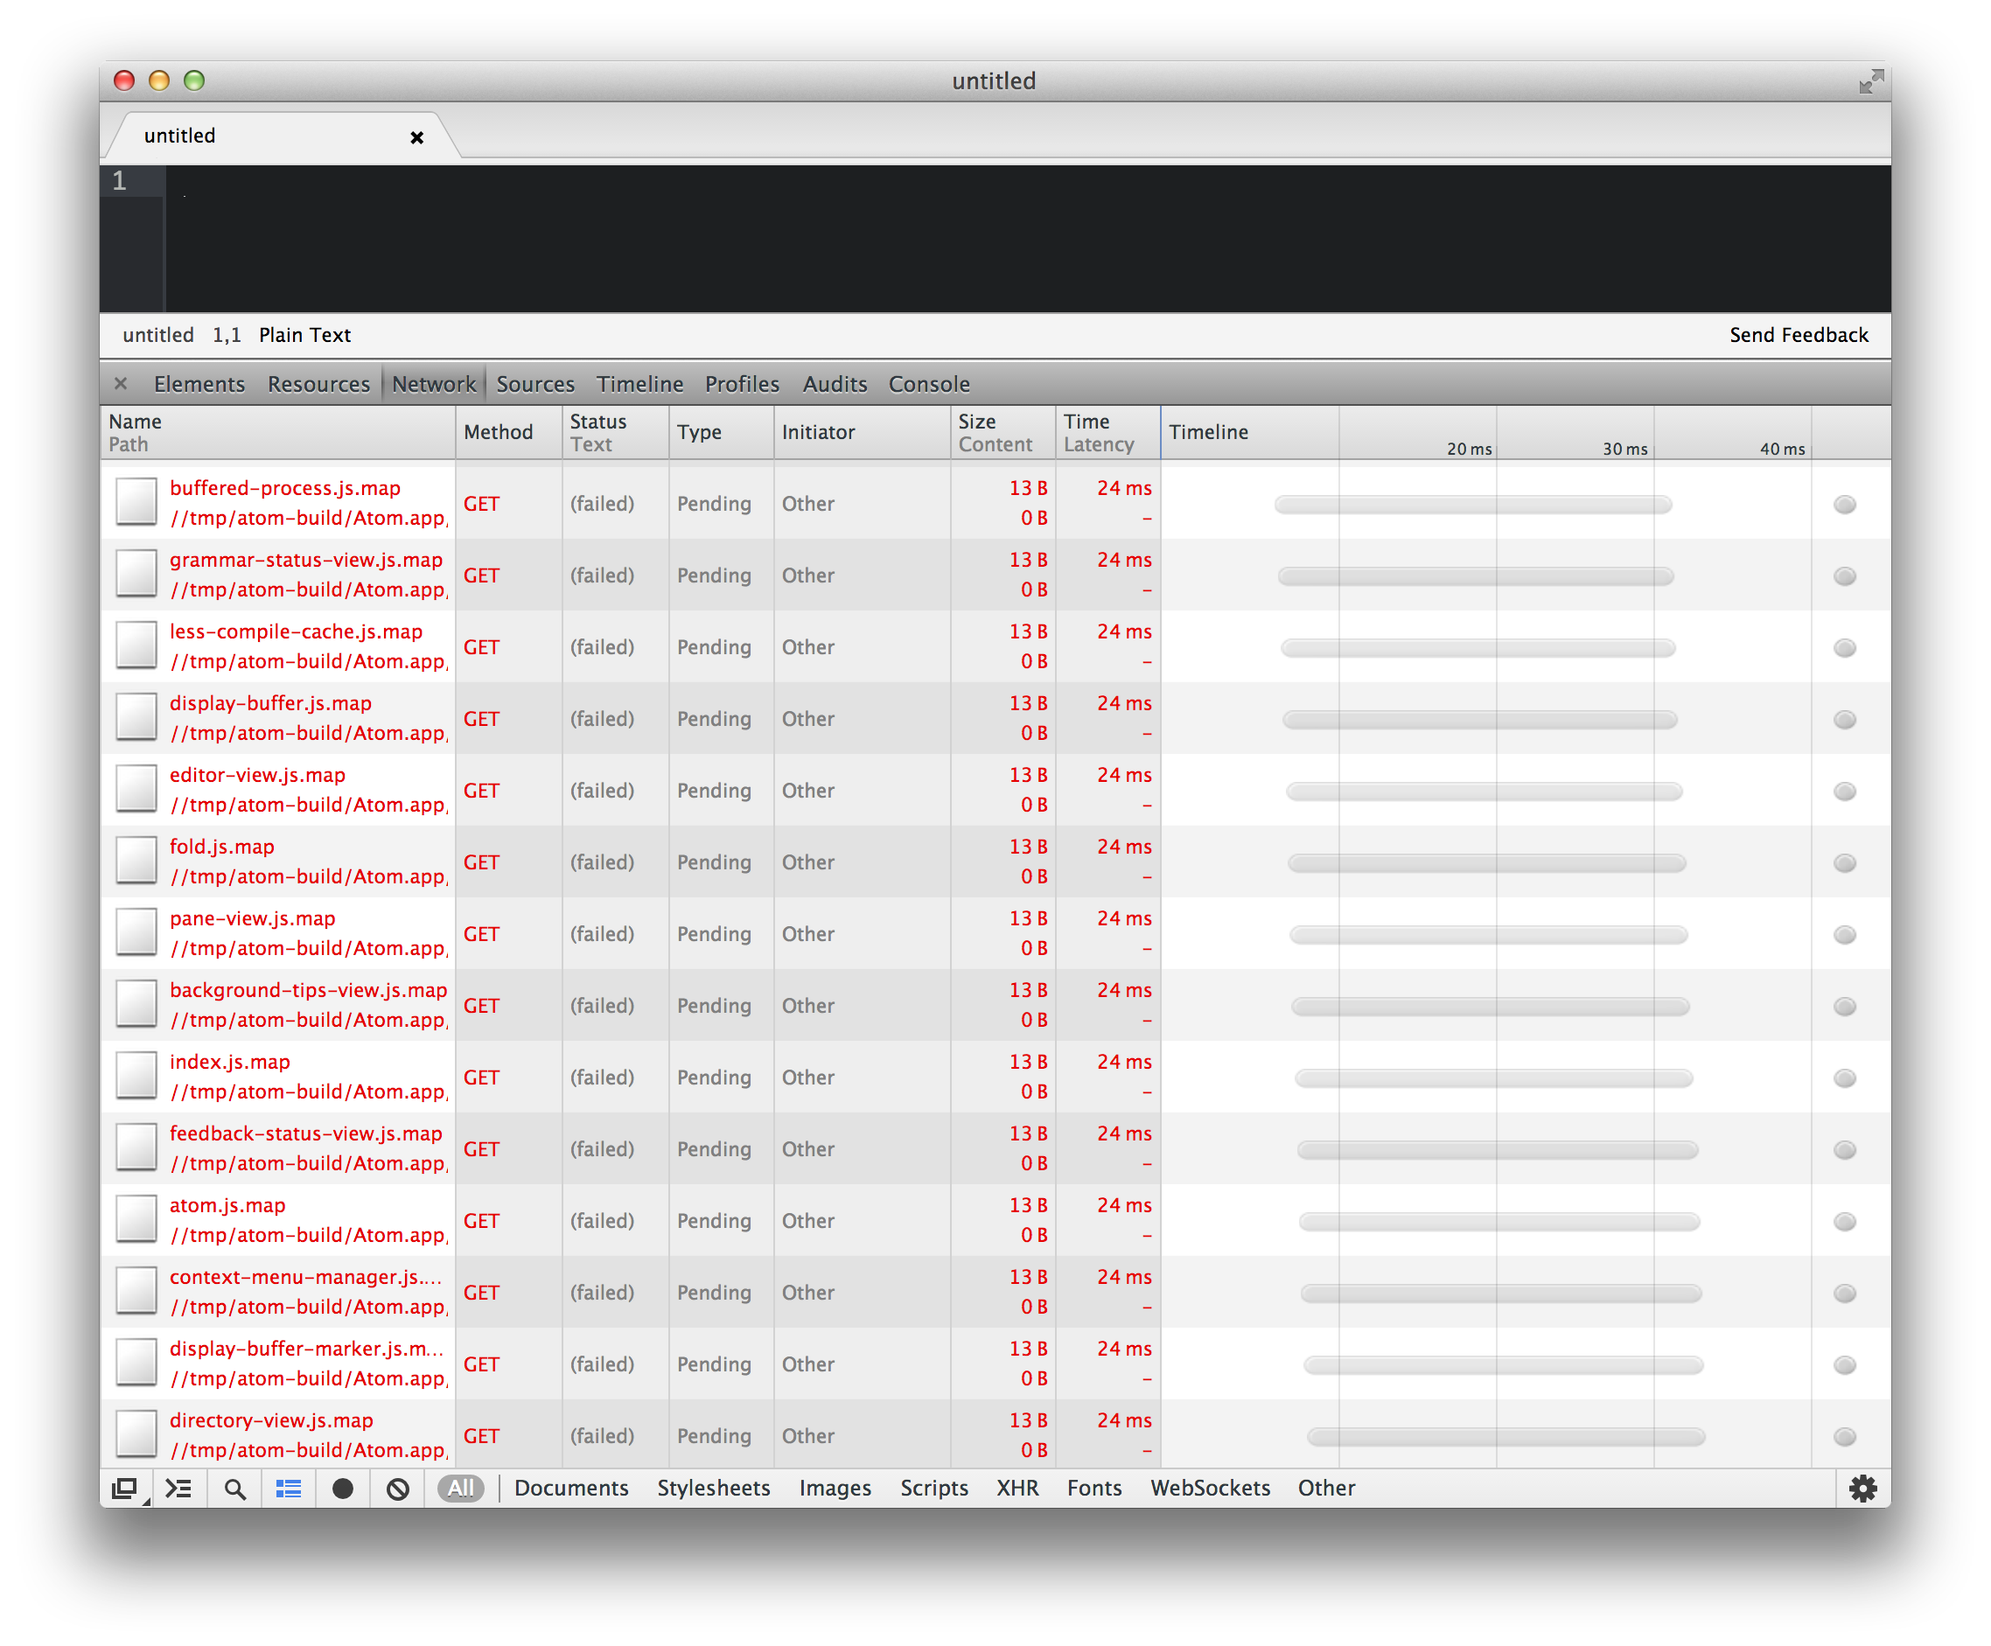Toggle the record network log button

(x=343, y=1489)
